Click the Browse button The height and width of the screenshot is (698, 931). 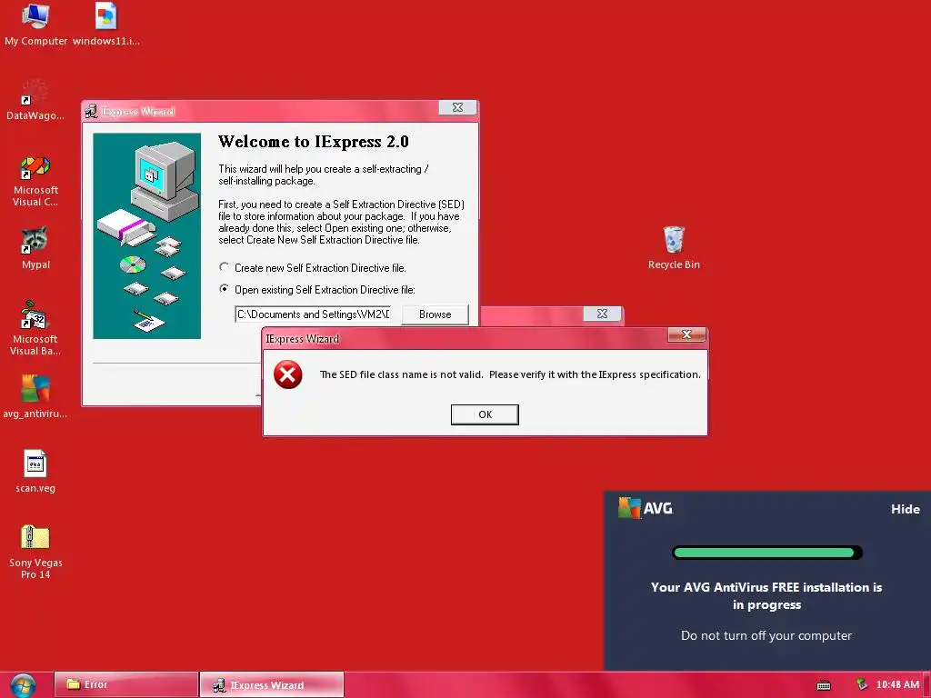tap(435, 314)
